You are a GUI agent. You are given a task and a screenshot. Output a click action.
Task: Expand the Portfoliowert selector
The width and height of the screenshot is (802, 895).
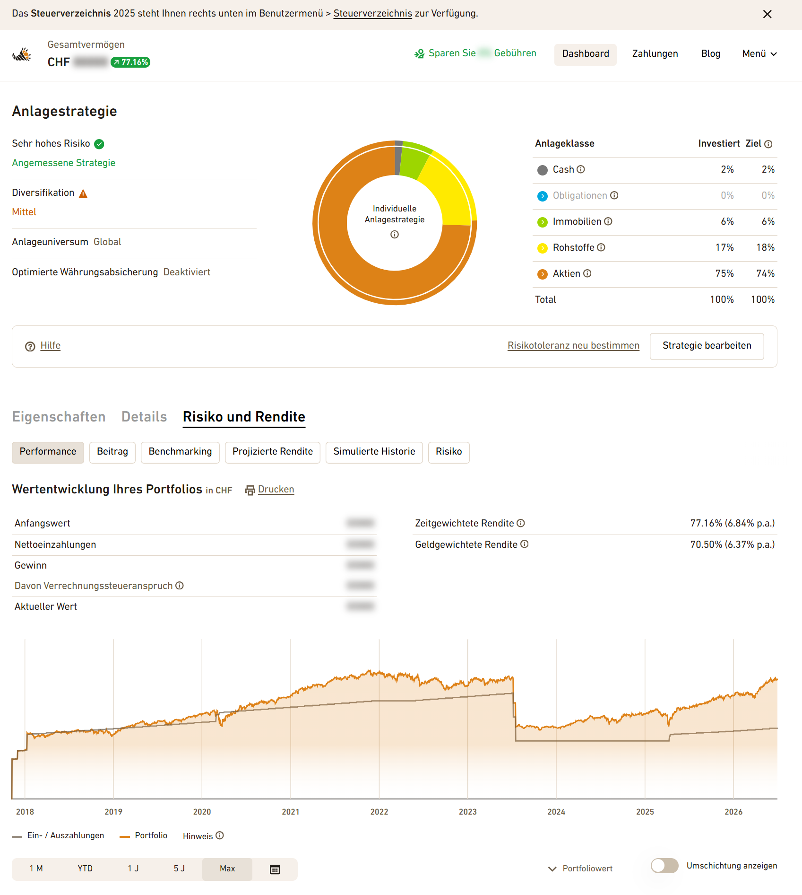click(580, 869)
